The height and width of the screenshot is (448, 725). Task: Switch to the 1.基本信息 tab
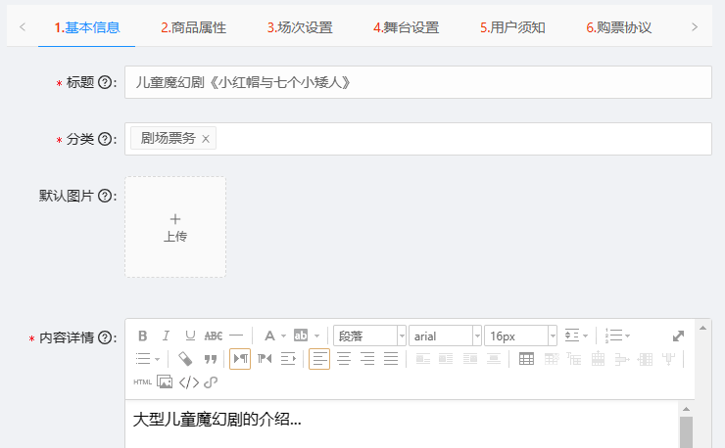point(87,27)
